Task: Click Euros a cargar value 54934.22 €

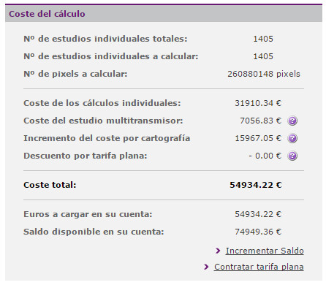Action: point(258,214)
